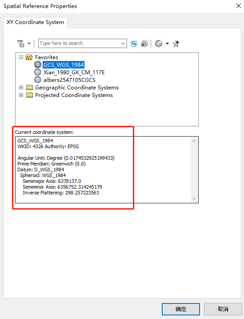Click the 'Datum: D_WGS_1984' line

40,170
